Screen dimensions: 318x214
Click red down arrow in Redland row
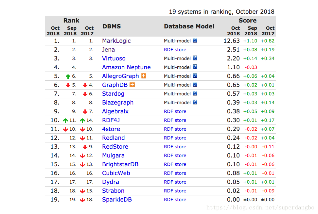point(82,138)
